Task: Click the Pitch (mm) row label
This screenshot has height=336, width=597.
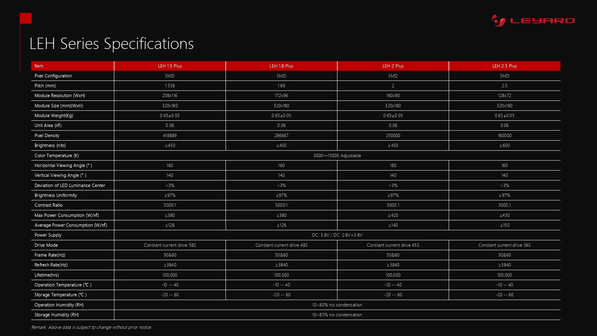Action: (45, 86)
